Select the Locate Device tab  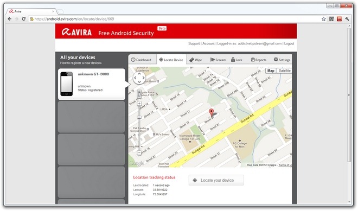coord(171,60)
